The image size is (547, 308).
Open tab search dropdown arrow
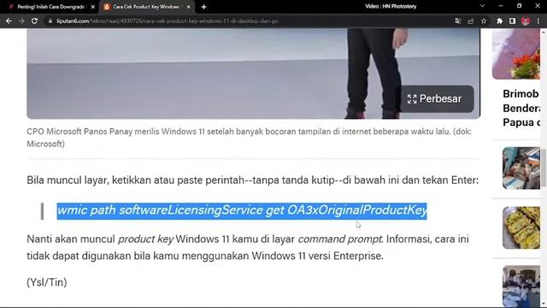pos(482,6)
